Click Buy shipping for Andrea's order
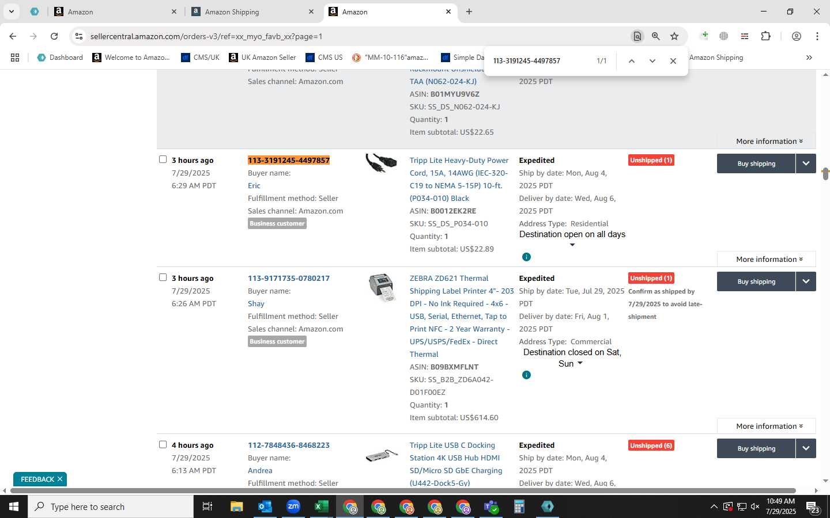Screen dimensions: 830x518 756,448
